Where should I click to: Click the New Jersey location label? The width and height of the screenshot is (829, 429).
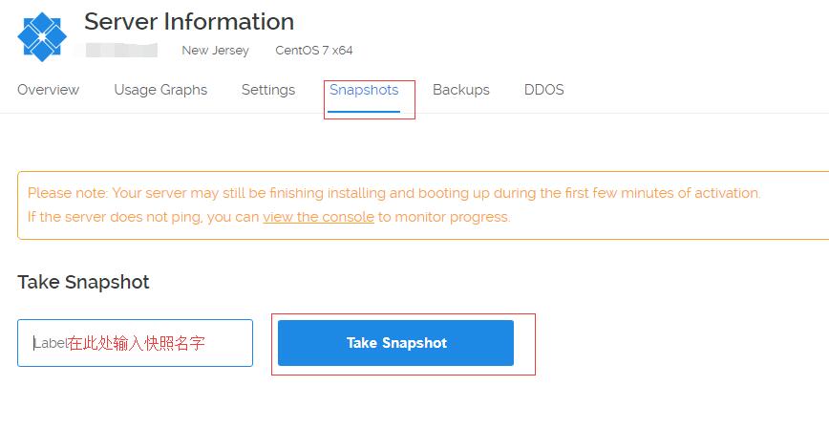pyautogui.click(x=215, y=51)
